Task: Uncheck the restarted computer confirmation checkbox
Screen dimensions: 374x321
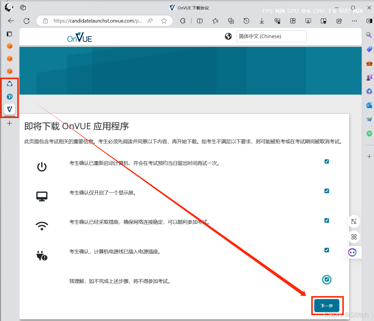Action: coord(327,161)
